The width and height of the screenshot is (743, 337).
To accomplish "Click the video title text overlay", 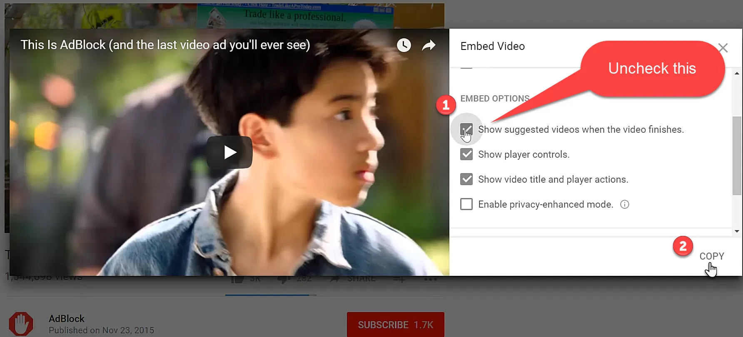I will tap(165, 45).
